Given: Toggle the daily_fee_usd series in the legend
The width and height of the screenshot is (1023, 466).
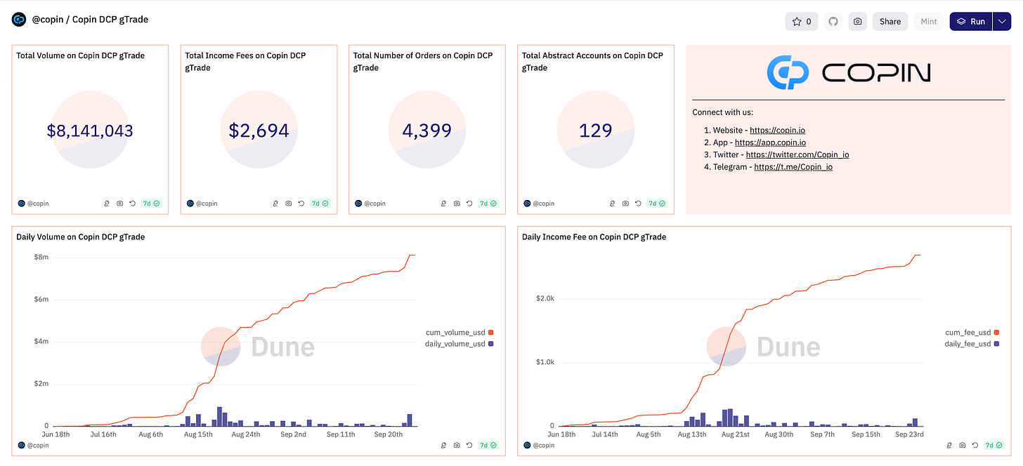Looking at the screenshot, I should tap(972, 344).
